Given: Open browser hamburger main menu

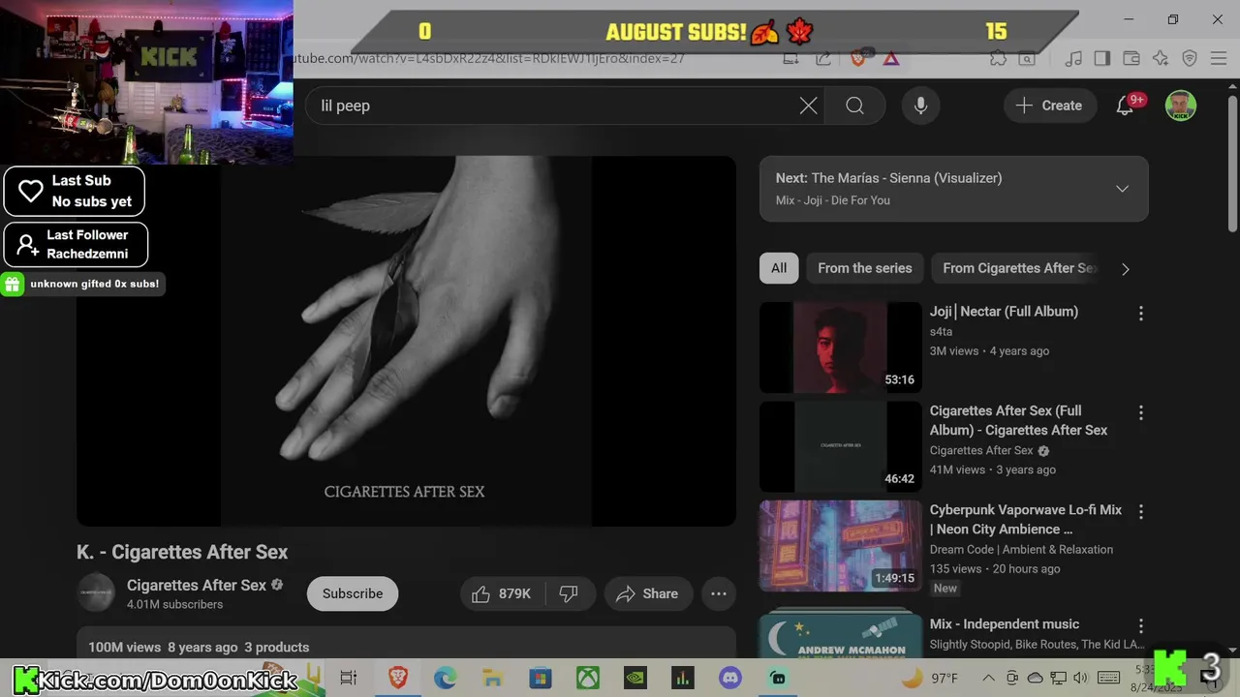Looking at the screenshot, I should [x=1219, y=58].
